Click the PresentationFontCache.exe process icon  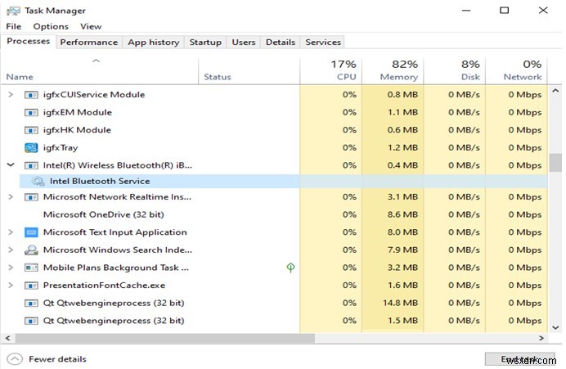click(x=31, y=286)
